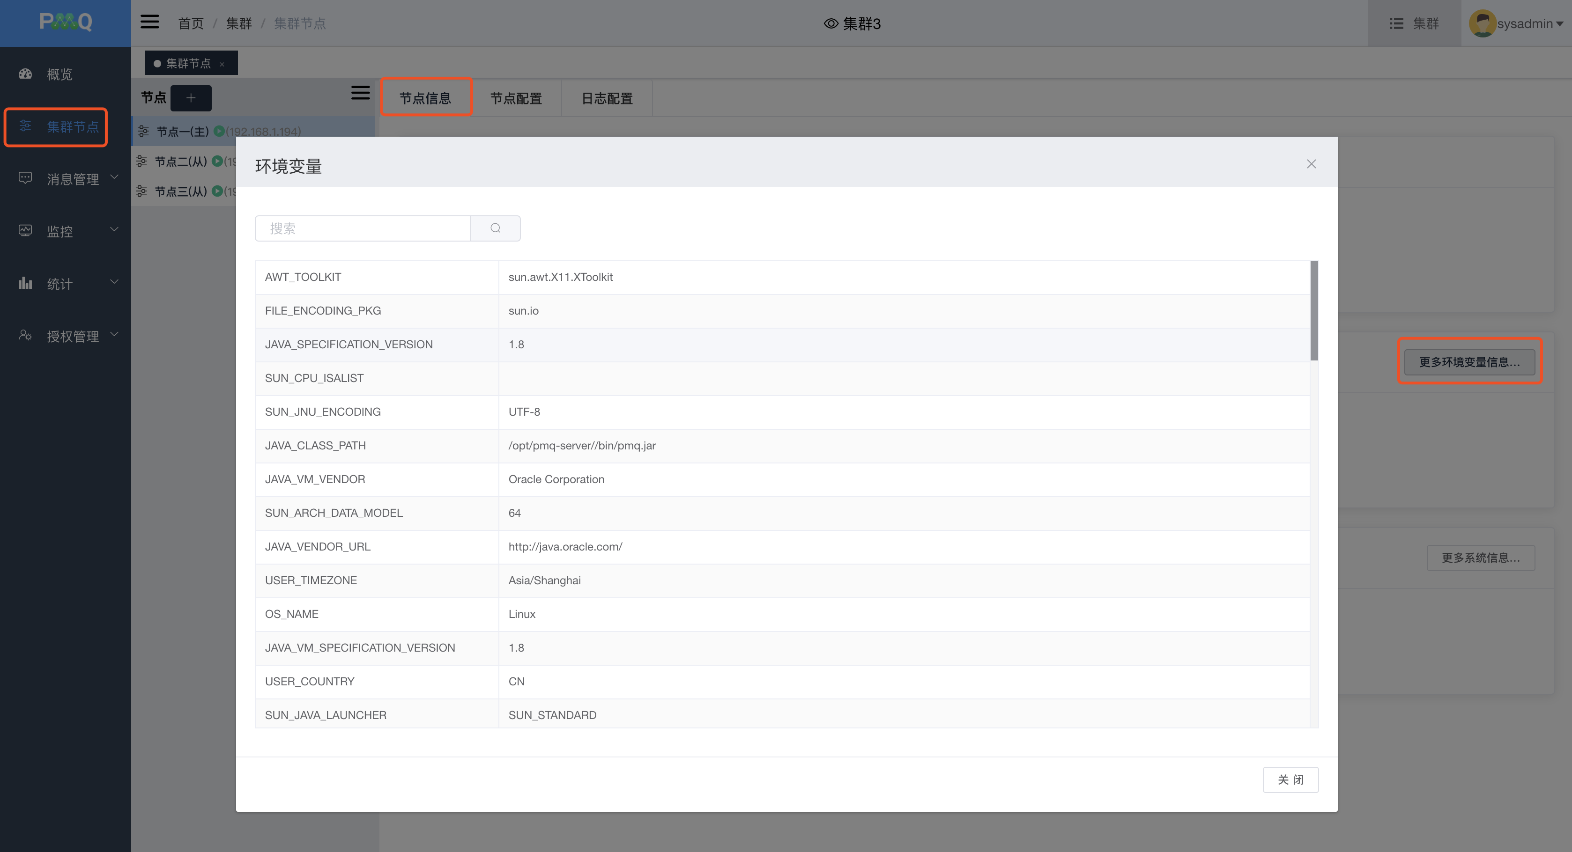The image size is (1572, 852).
Task: Close the 环境变量 dialog with X icon
Action: coord(1311,164)
